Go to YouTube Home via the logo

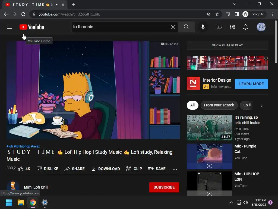[32, 27]
